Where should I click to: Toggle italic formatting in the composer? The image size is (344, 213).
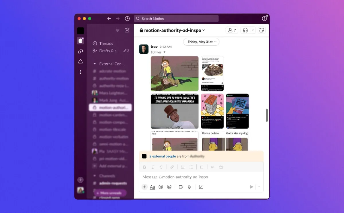(x=153, y=167)
